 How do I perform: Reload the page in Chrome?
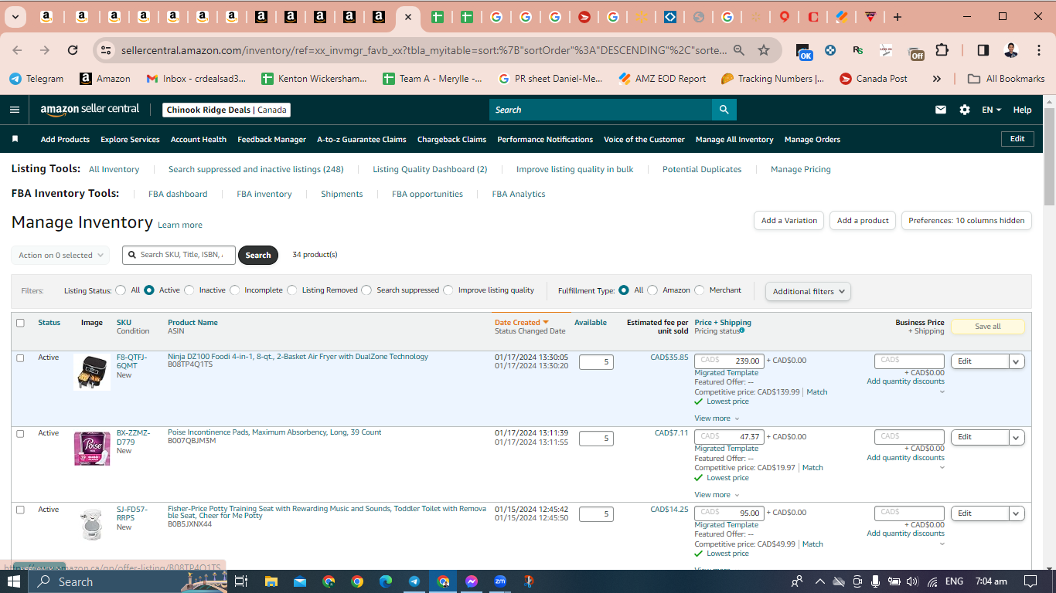(x=73, y=50)
